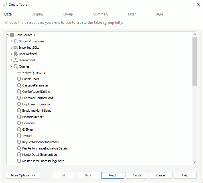Select the EmployeeMonthSales query name
Image resolution: width=203 pixels, height=183 pixels.
pyautogui.click(x=37, y=111)
